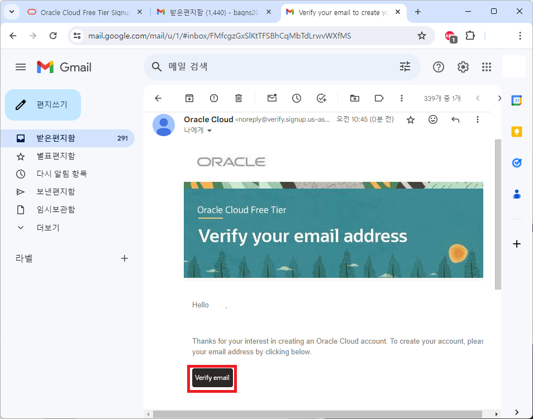533x419 pixels.
Task: Star the Oracle Cloud message
Action: 411,119
